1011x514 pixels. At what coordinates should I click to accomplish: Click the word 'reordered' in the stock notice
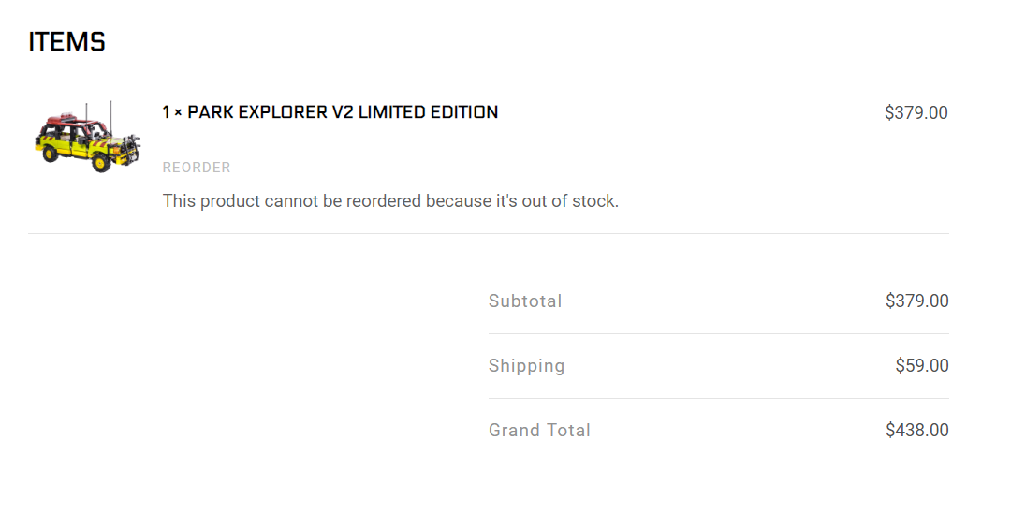tap(384, 201)
